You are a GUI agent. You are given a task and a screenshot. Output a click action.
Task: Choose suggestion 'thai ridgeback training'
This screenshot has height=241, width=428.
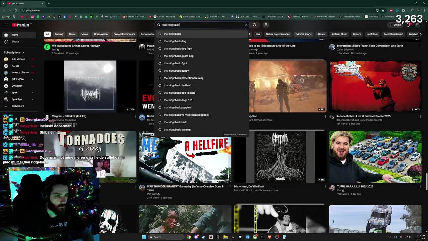coord(202,130)
